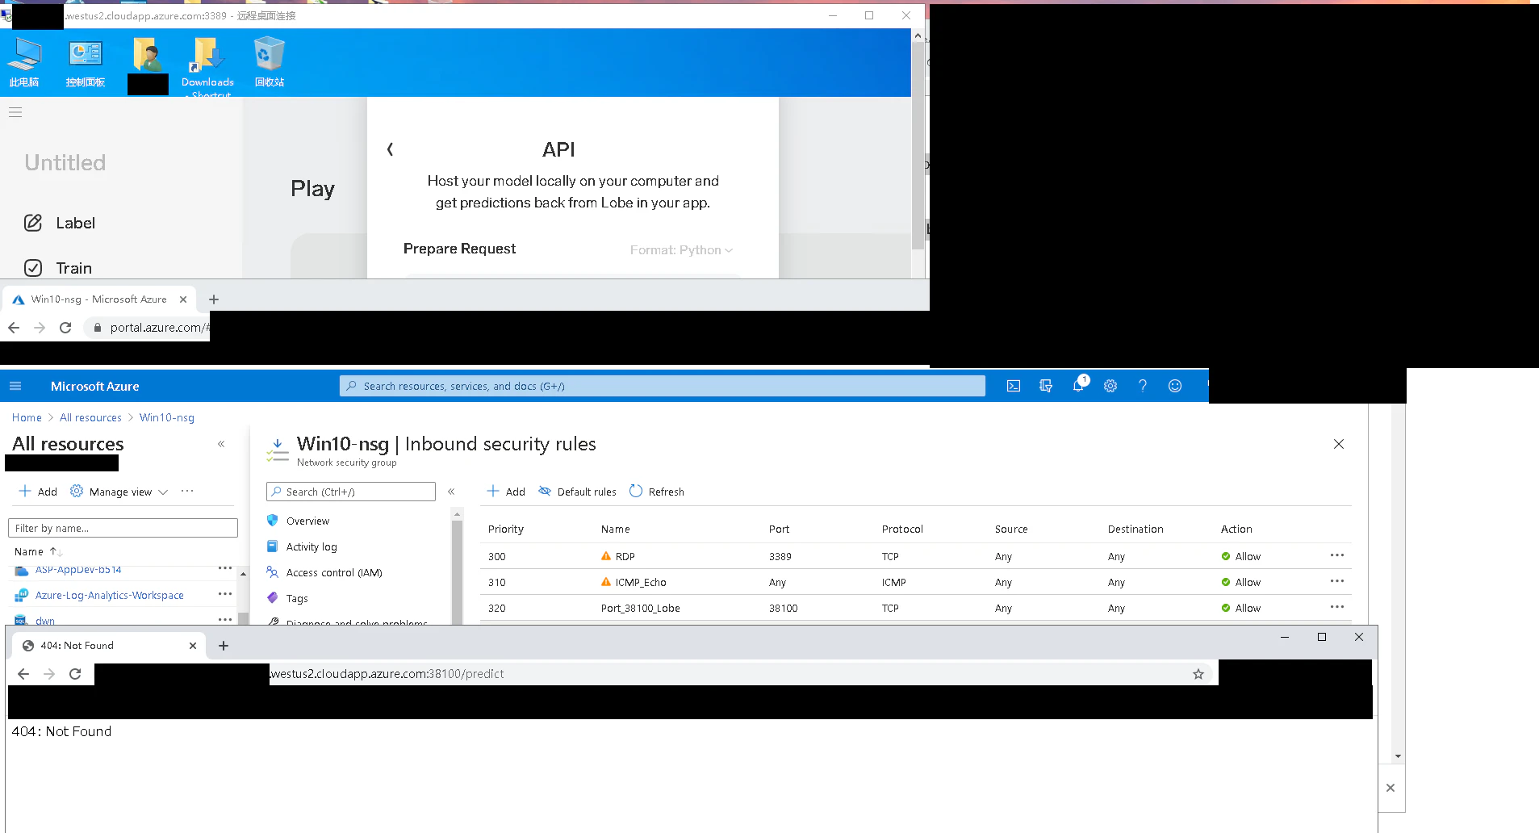Open the Recycle Bin desktop icon
Screen dimensions: 1539x833
pos(269,61)
